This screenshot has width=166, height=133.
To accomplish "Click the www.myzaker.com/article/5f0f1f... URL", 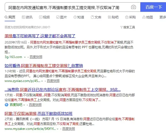I will 30,129.
